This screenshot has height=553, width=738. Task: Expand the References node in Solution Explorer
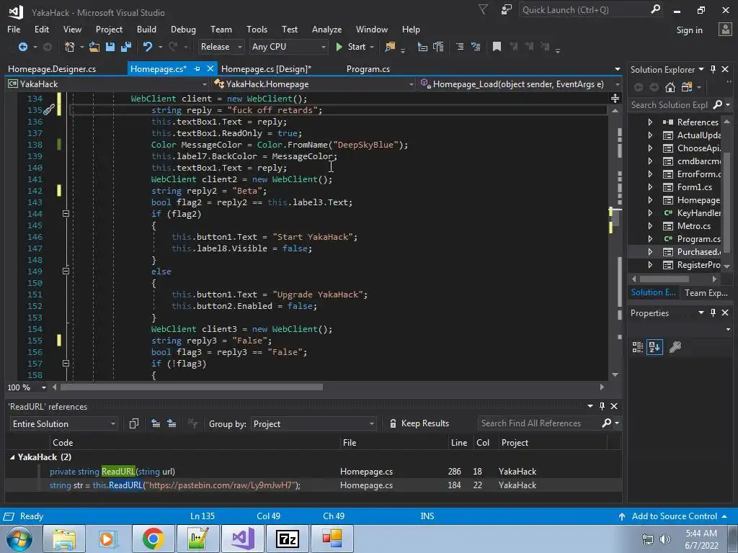pyautogui.click(x=650, y=122)
